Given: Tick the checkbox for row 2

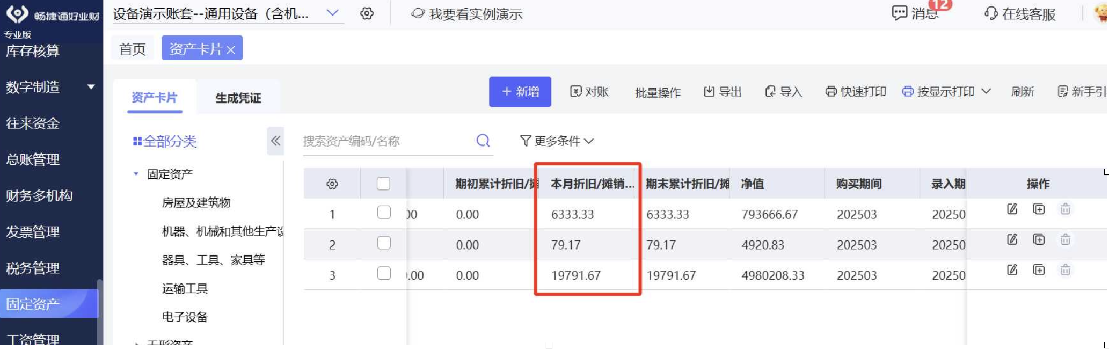Looking at the screenshot, I should 384,243.
